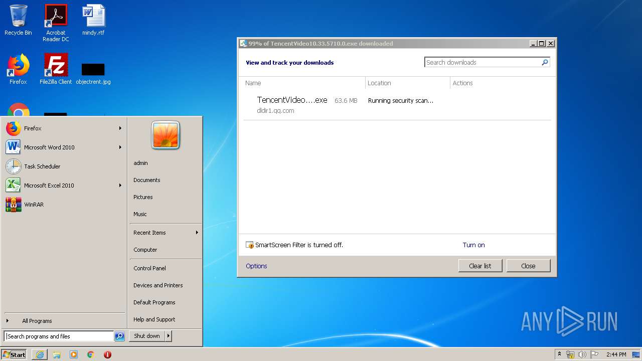
Task: Open the shut down options arrow
Action: pyautogui.click(x=169, y=336)
